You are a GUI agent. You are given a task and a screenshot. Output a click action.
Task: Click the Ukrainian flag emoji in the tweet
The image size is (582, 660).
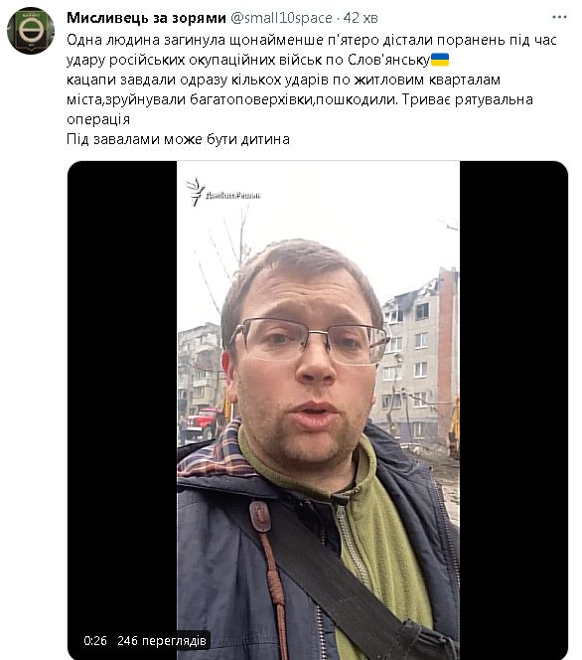(440, 60)
